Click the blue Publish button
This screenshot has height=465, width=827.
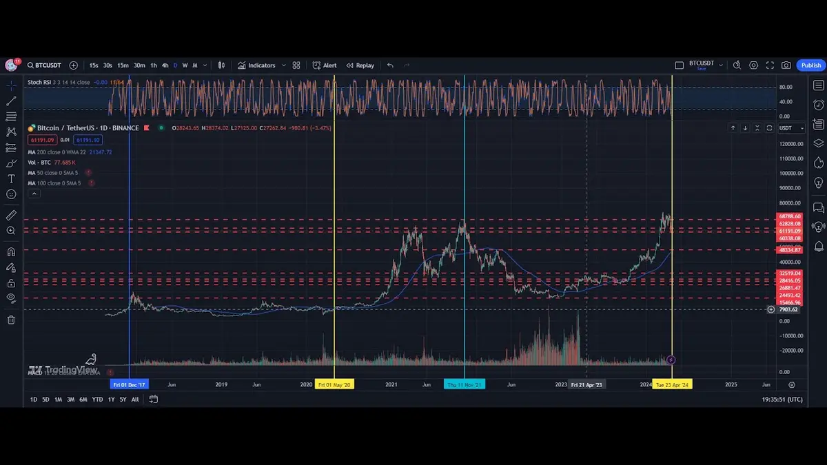pos(810,65)
